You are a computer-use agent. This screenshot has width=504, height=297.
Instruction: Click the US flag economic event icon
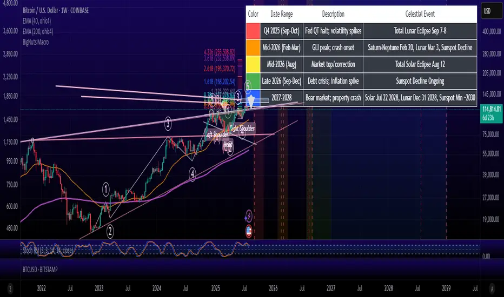coord(249,231)
